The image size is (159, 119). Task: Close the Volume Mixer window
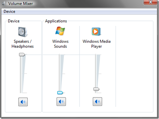pyautogui.click(x=150, y=2)
